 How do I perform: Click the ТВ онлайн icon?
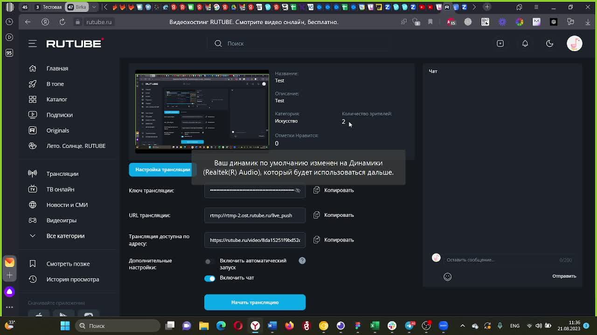pyautogui.click(x=33, y=189)
